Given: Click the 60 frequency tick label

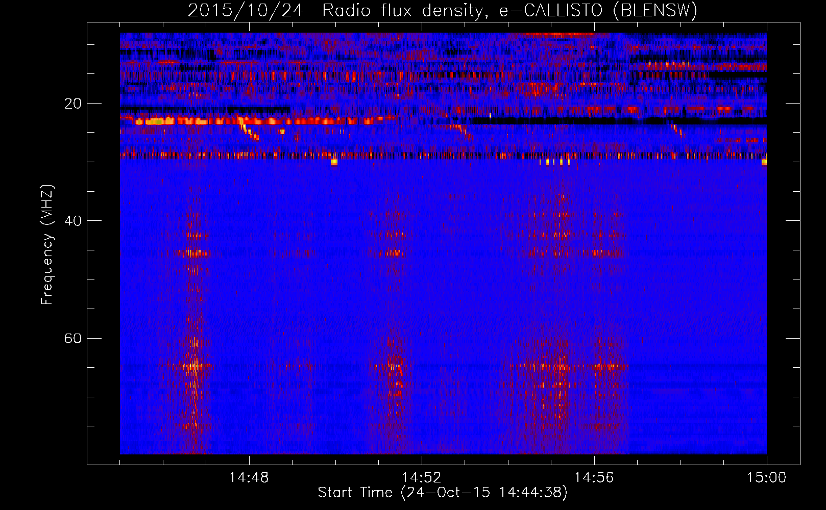Looking at the screenshot, I should [x=72, y=338].
